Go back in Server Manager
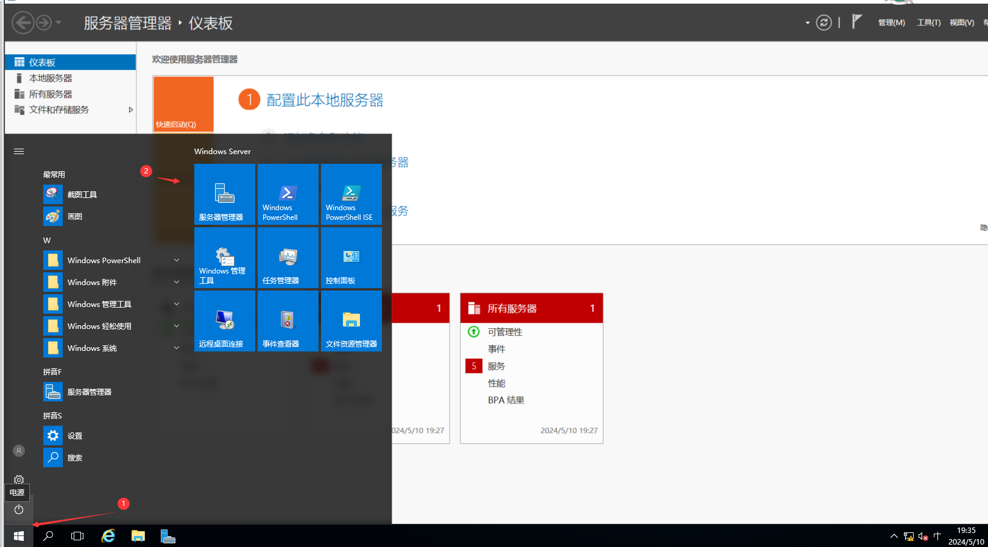This screenshot has height=547, width=988. pyautogui.click(x=23, y=23)
